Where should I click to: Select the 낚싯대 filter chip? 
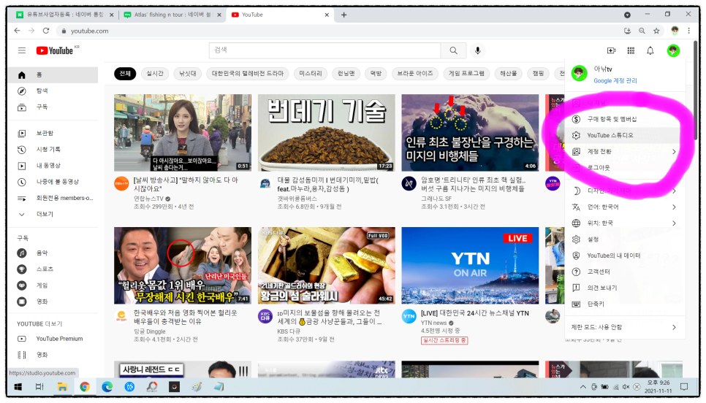(188, 73)
